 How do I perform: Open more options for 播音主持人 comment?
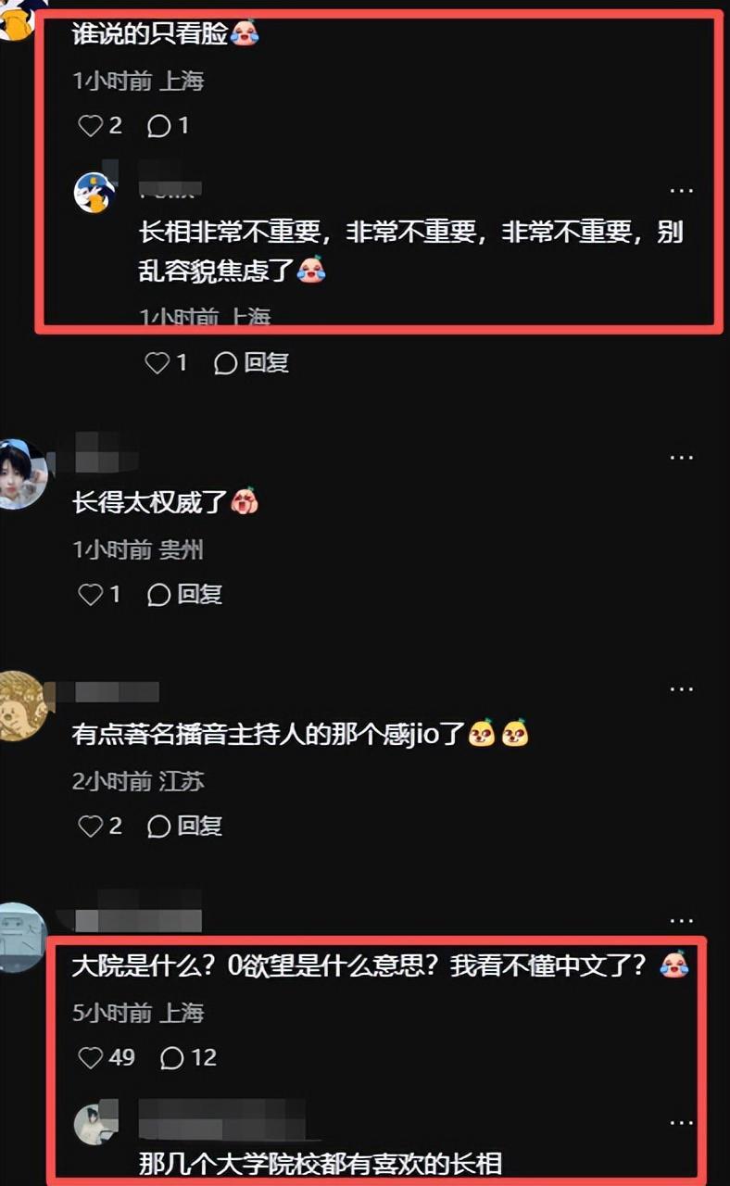coord(682,688)
